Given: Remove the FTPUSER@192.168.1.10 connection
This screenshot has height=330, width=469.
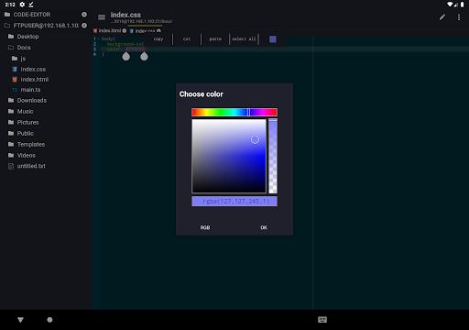Looking at the screenshot, I should pos(84,26).
